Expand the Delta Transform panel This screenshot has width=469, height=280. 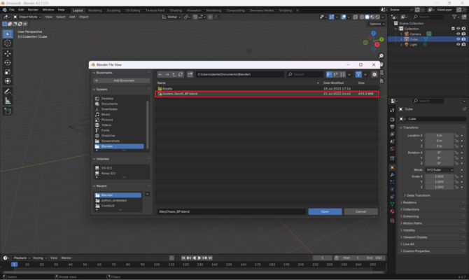418,195
